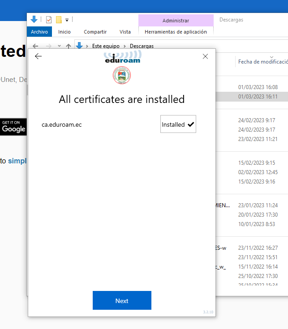The height and width of the screenshot is (329, 288).
Task: Select the file dated 23/02/2023 11:21
Action: [x=258, y=139]
